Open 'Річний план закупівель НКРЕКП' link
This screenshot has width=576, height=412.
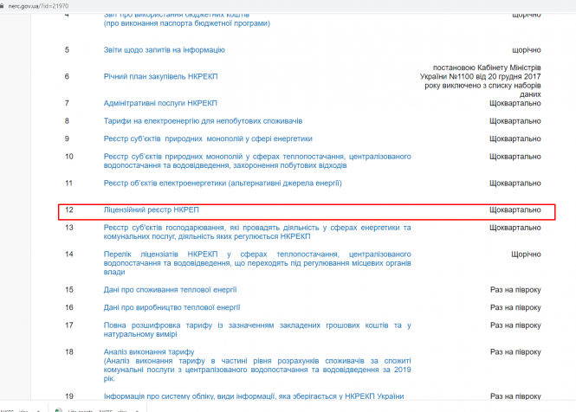point(160,76)
